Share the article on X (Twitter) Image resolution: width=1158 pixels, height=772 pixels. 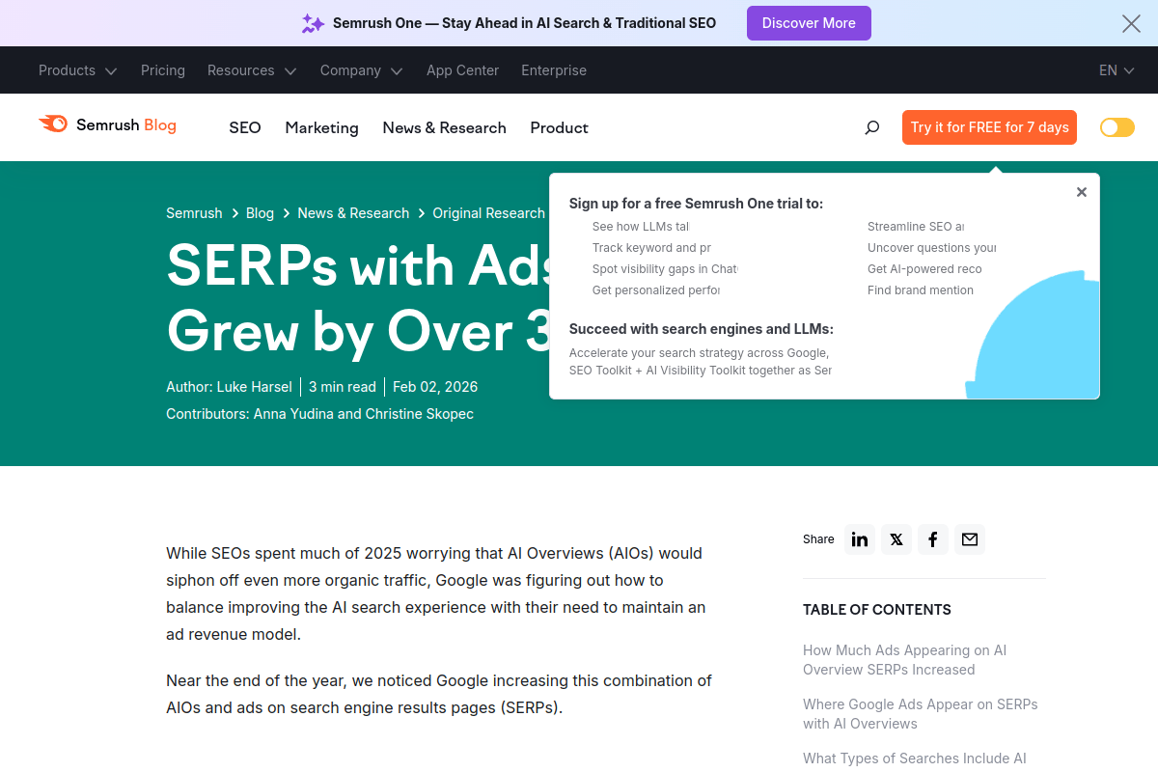896,539
